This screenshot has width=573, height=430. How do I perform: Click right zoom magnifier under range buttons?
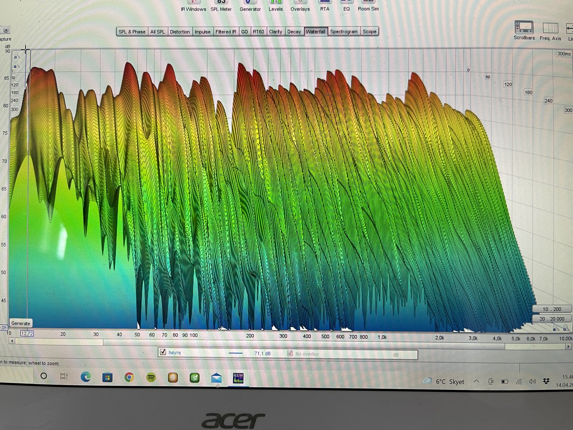pyautogui.click(x=565, y=328)
